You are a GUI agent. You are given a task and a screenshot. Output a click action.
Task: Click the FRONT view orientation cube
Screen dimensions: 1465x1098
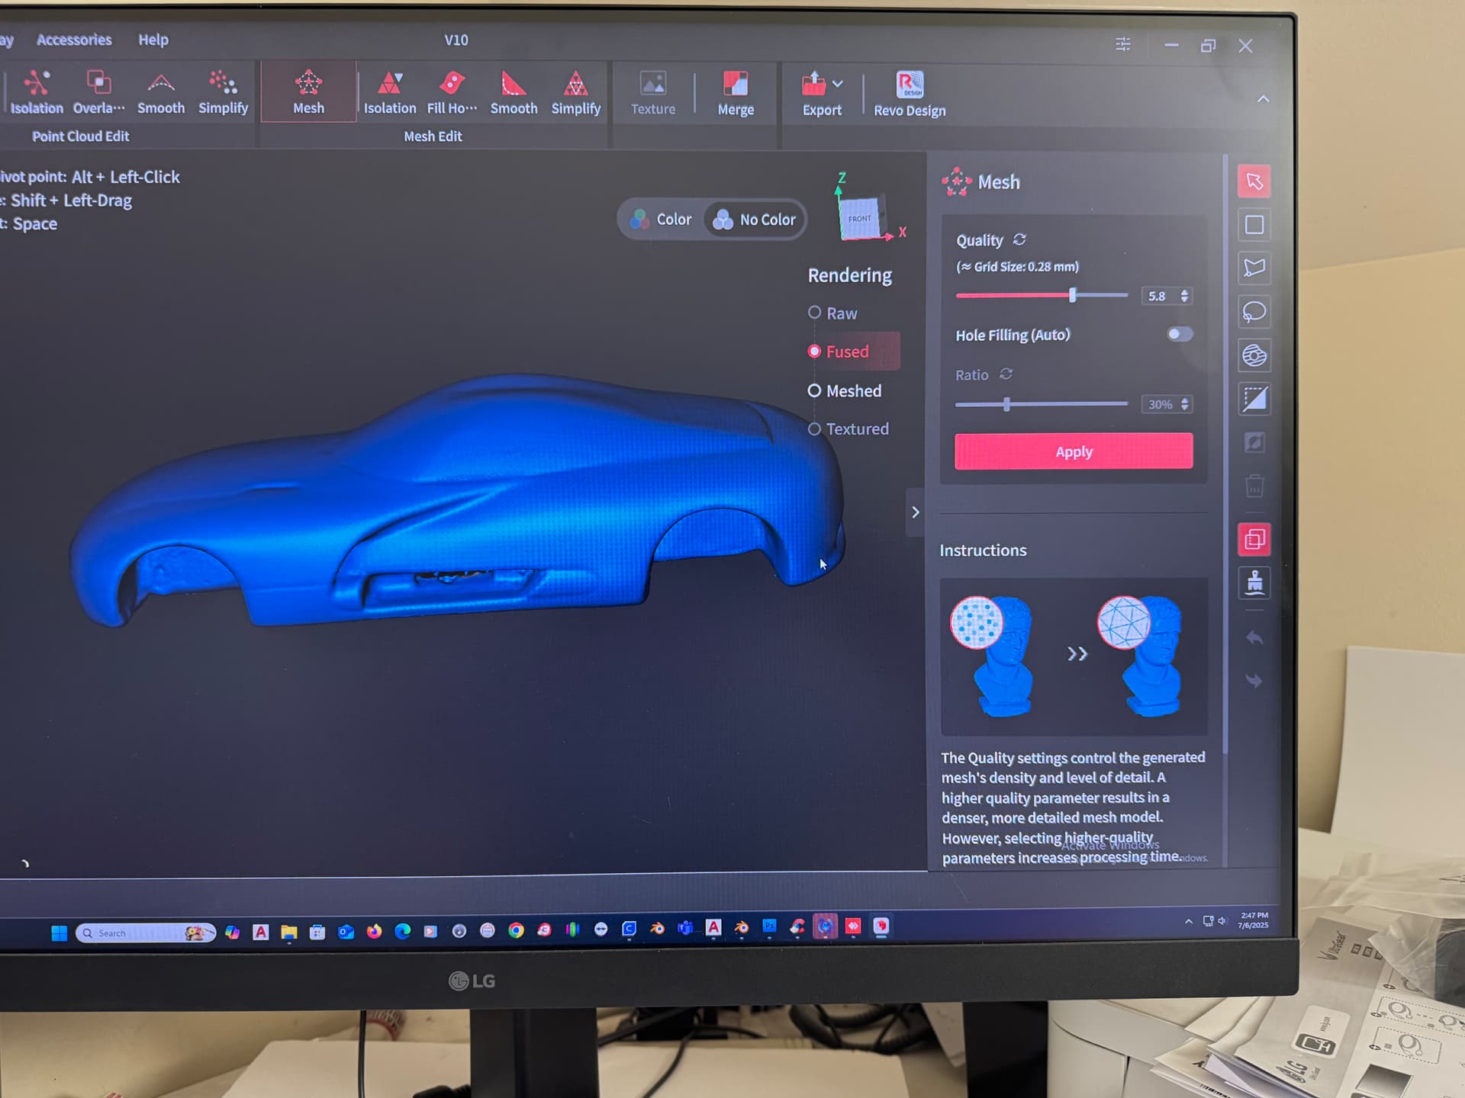click(x=861, y=219)
